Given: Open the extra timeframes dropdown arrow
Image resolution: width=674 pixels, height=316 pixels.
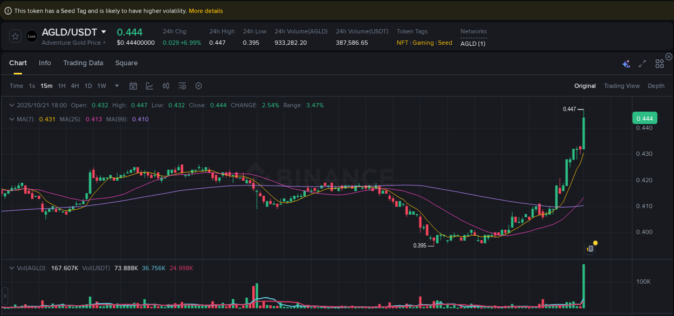Looking at the screenshot, I should click(x=116, y=86).
